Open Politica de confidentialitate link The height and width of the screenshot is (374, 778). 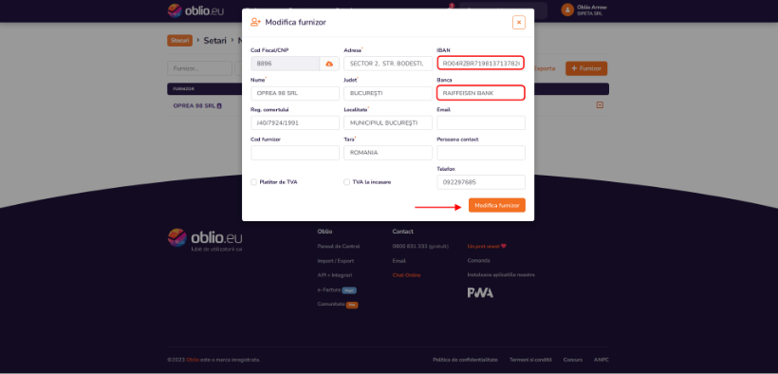tap(465, 360)
